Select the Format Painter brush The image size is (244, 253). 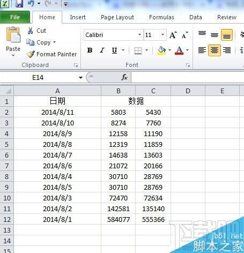point(31,54)
